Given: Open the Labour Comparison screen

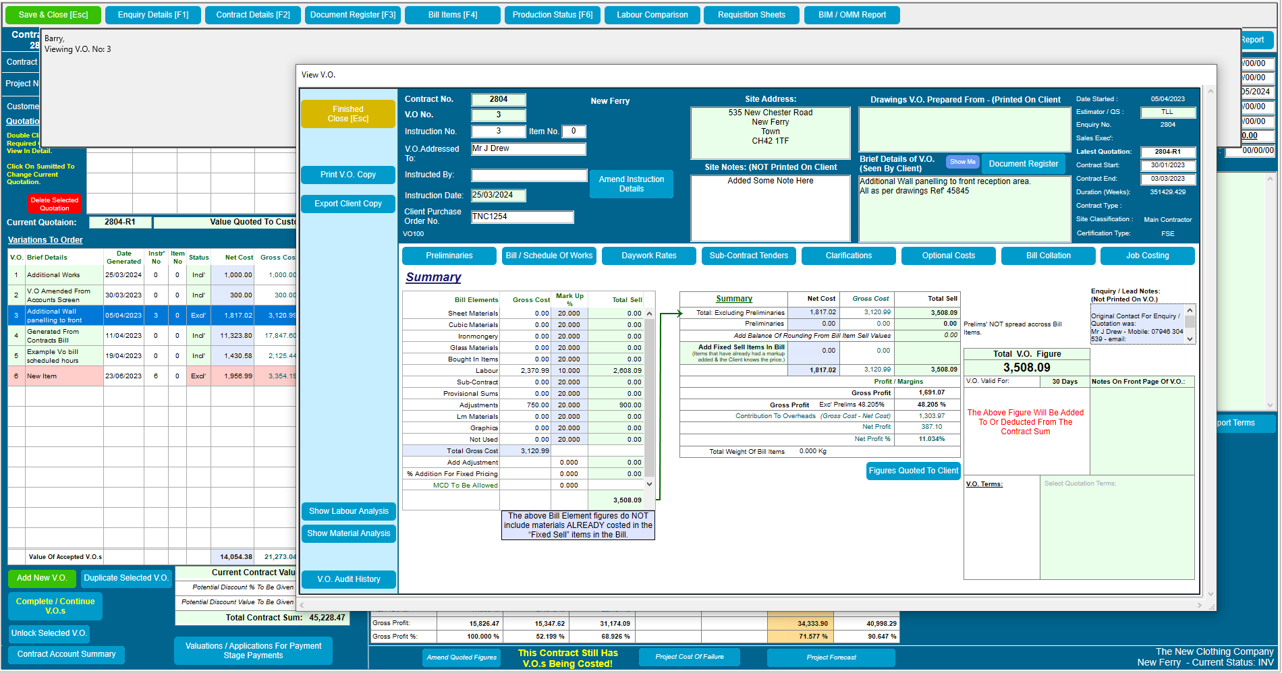Looking at the screenshot, I should pos(652,15).
